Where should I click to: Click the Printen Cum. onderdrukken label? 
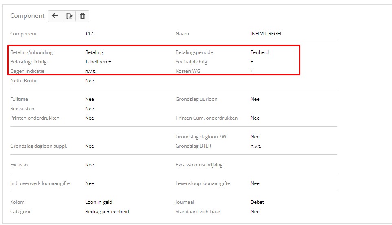[207, 118]
